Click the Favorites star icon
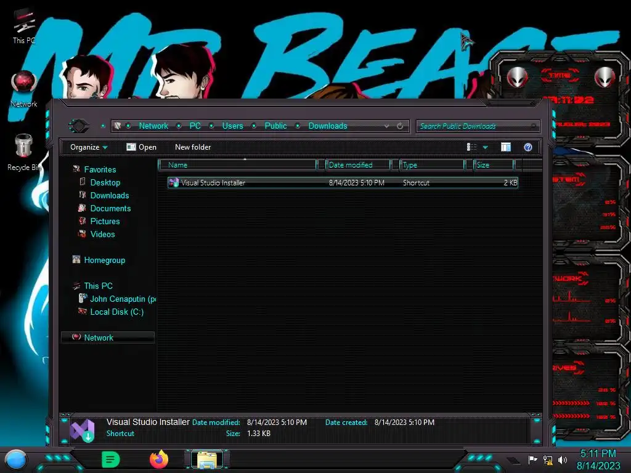 tap(76, 169)
